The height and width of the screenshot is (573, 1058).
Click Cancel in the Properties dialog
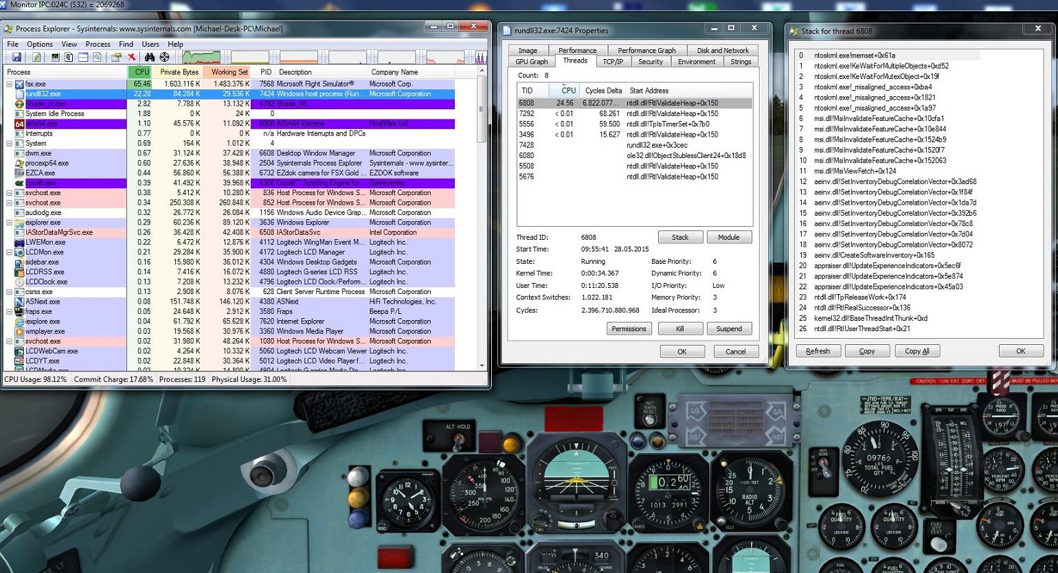coord(735,351)
